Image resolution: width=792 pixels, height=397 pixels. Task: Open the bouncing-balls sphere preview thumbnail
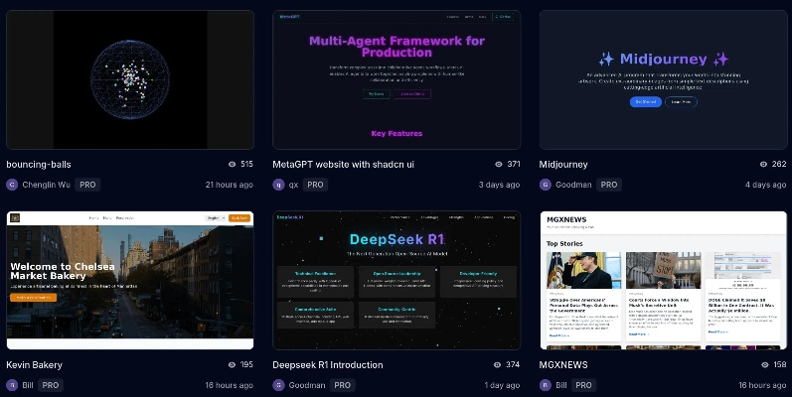[x=130, y=79]
